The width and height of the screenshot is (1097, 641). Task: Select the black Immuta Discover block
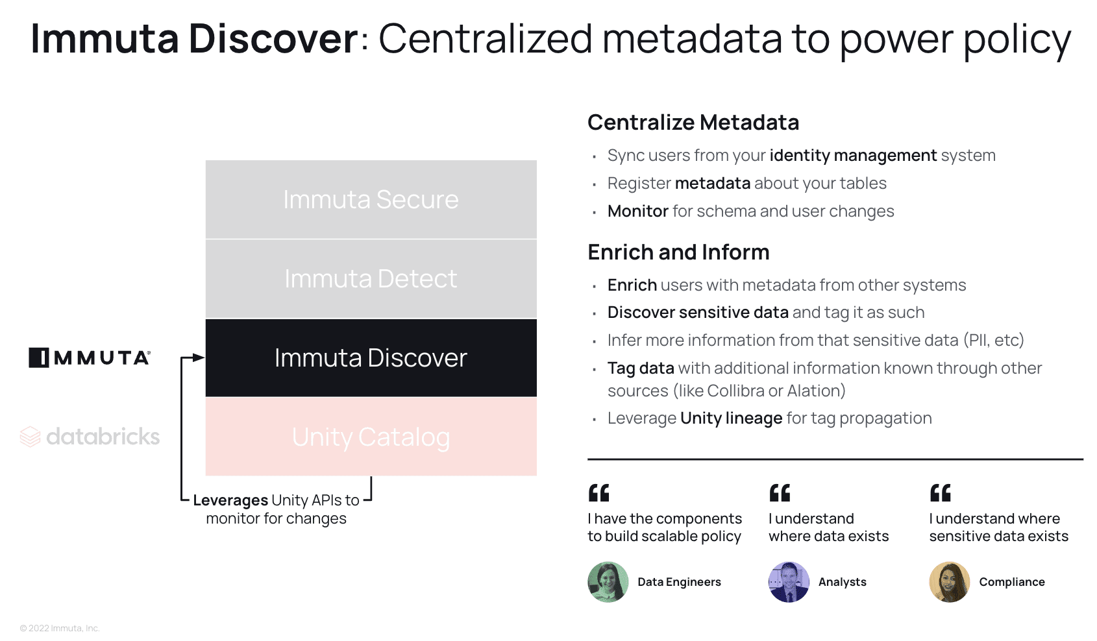(371, 357)
